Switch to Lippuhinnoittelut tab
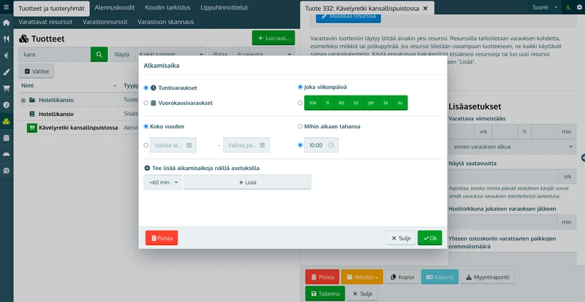The height and width of the screenshot is (302, 585). (x=224, y=7)
